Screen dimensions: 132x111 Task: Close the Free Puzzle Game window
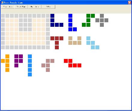(130, 2)
